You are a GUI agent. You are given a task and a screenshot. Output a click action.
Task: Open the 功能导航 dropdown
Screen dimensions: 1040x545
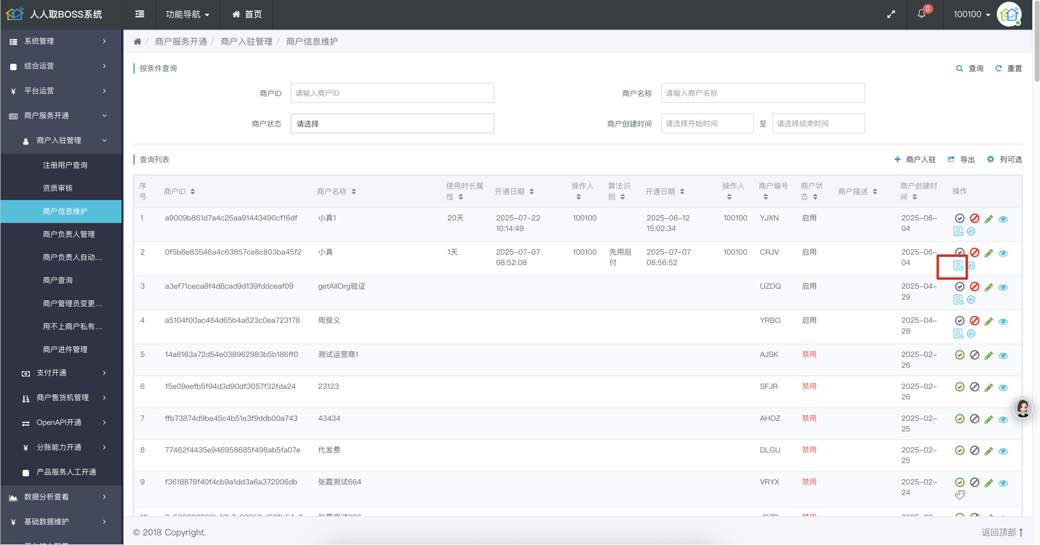[x=187, y=15]
